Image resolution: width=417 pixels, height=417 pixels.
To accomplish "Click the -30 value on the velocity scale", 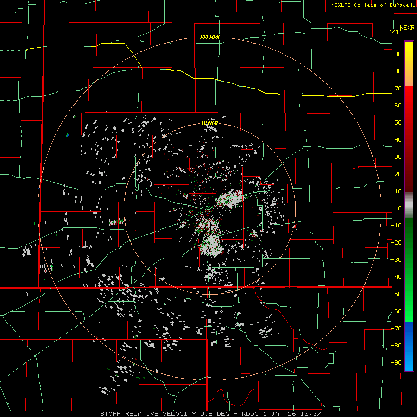I will [x=396, y=260].
